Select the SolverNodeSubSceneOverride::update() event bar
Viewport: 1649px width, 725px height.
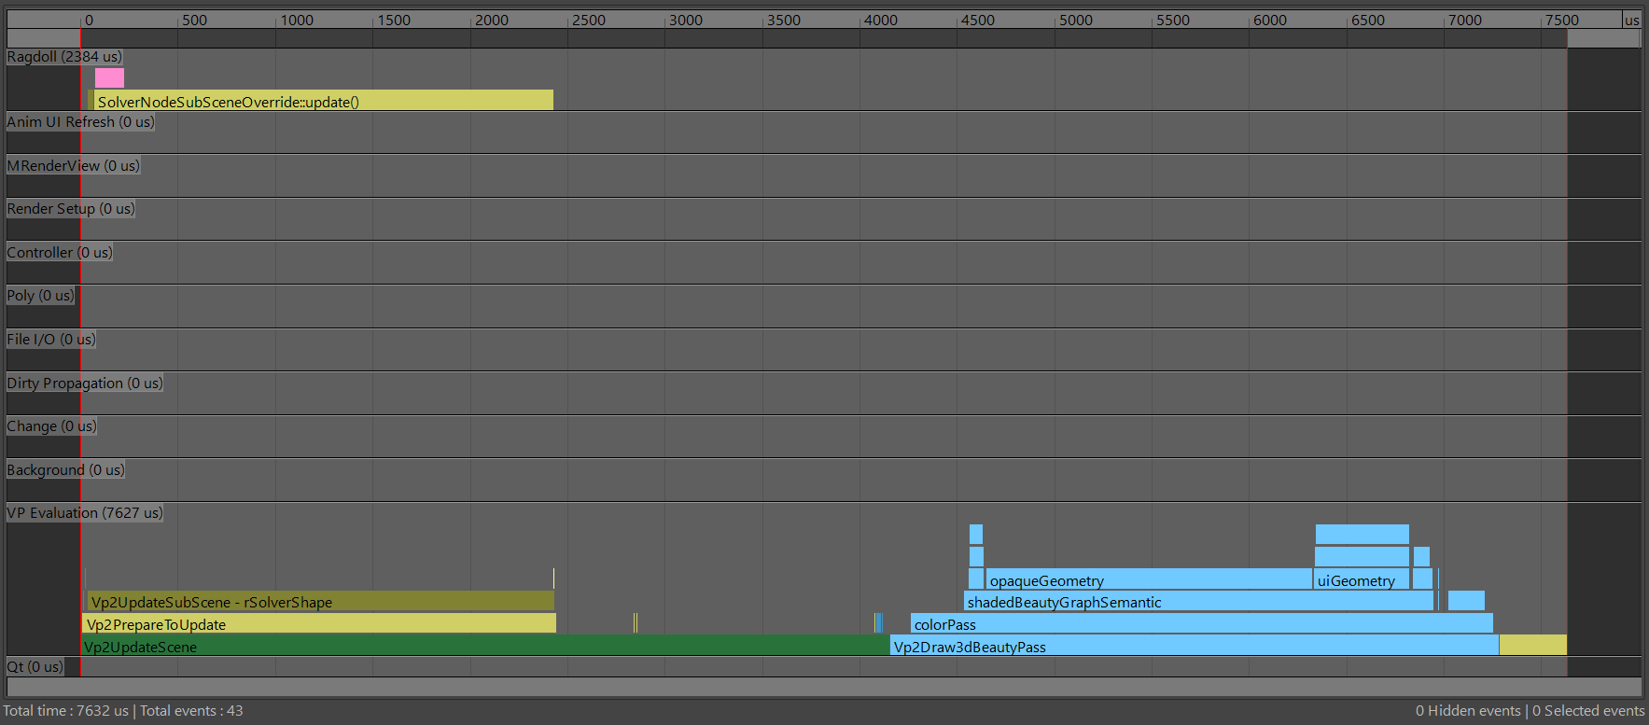click(322, 101)
